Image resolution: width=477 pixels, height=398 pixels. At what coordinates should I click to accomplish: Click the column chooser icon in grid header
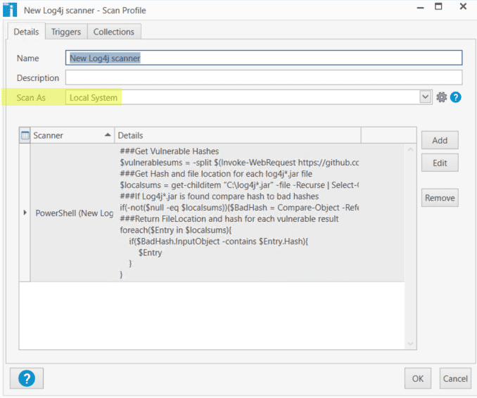(25, 135)
